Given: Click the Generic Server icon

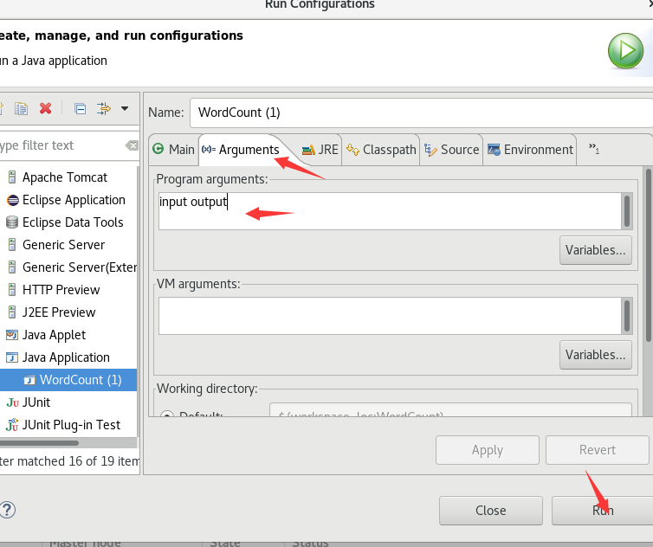Looking at the screenshot, I should click(12, 245).
